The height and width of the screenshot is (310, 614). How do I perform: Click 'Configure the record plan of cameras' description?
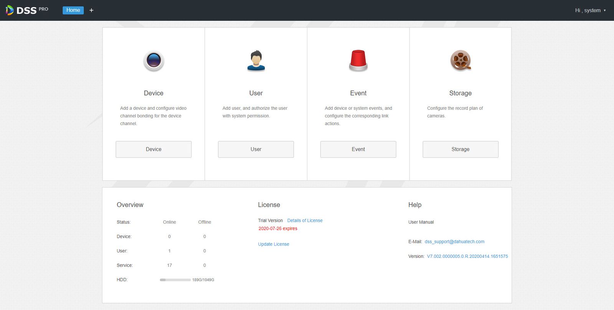[455, 112]
